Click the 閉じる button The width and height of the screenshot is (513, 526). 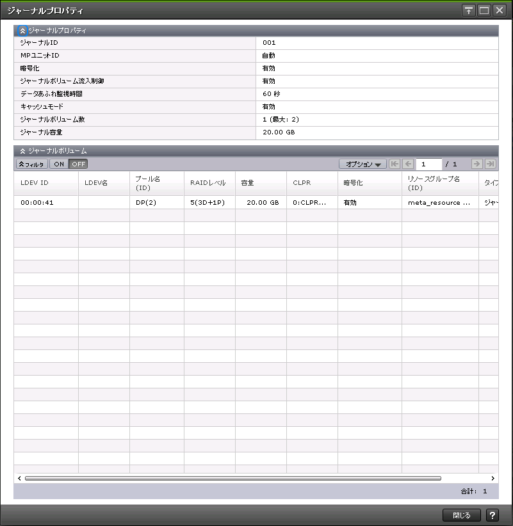pos(461,515)
